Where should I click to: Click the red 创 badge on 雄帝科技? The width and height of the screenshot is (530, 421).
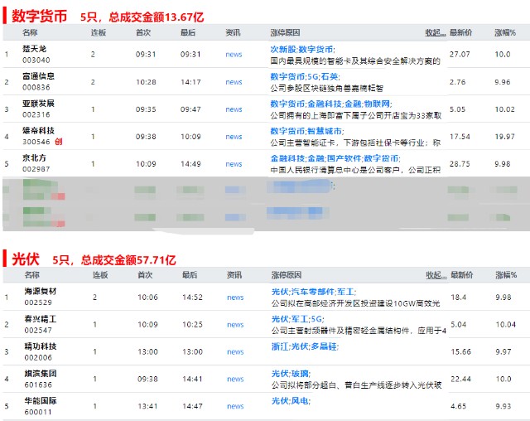tap(59, 142)
